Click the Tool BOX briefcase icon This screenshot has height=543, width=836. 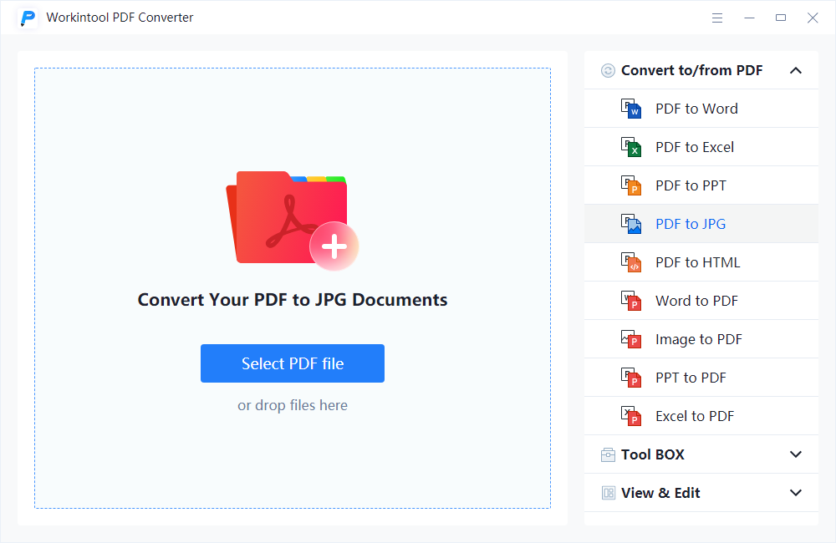pyautogui.click(x=608, y=454)
